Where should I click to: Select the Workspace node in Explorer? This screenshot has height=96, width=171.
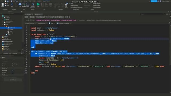7,16
